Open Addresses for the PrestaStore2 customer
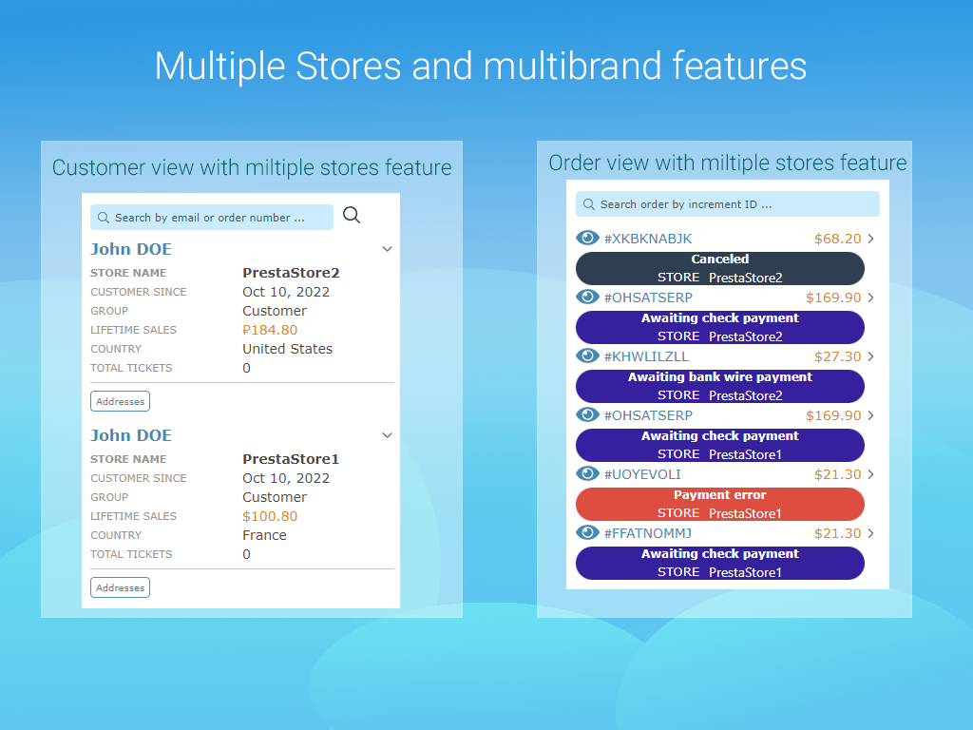This screenshot has height=730, width=973. (x=120, y=400)
